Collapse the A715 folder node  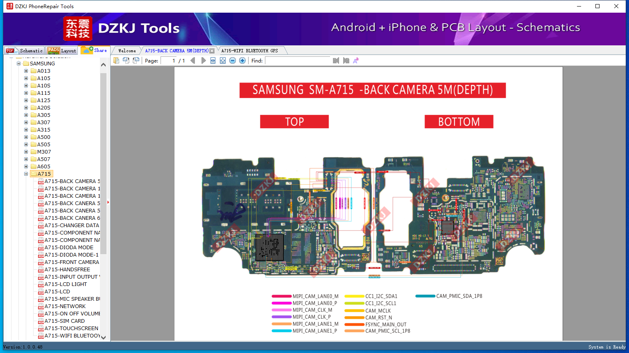(26, 174)
